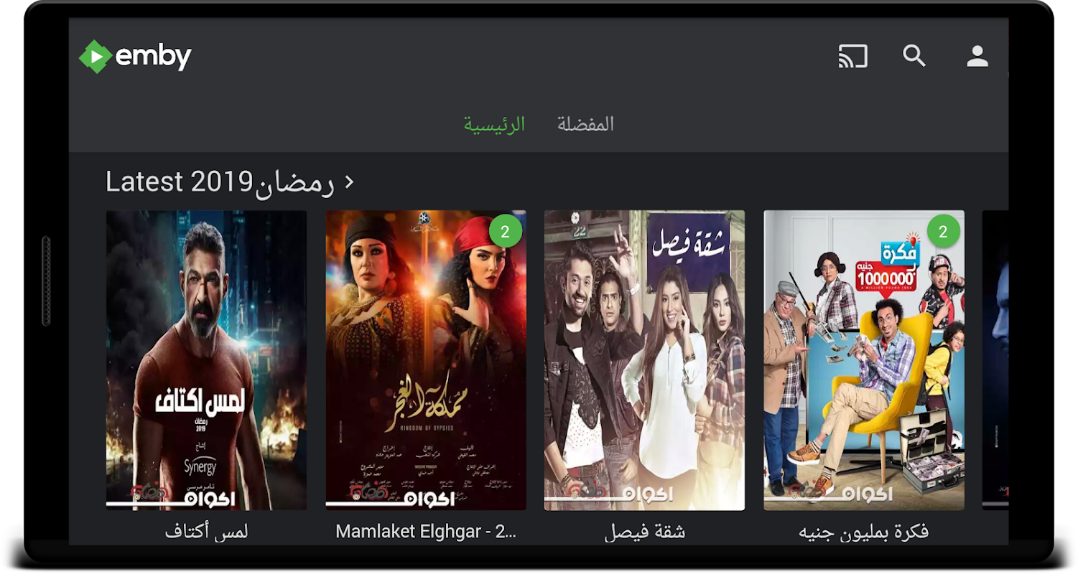Click the فكرة بمليون جنيه title
Image resolution: width=1078 pixels, height=574 pixels.
pyautogui.click(x=864, y=532)
